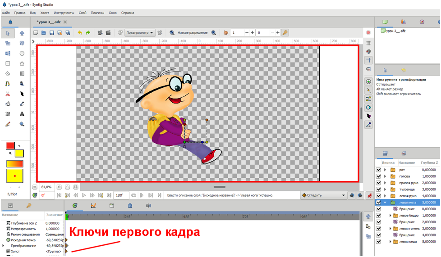Expand the голова layer group
The width and height of the screenshot is (441, 257).
click(385, 176)
